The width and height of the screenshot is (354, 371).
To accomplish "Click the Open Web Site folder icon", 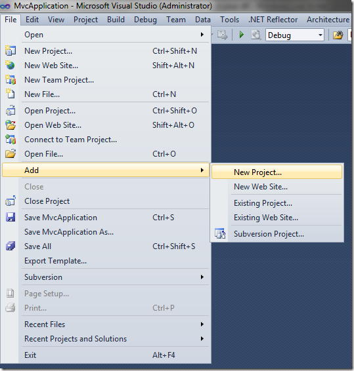I will tap(11, 125).
